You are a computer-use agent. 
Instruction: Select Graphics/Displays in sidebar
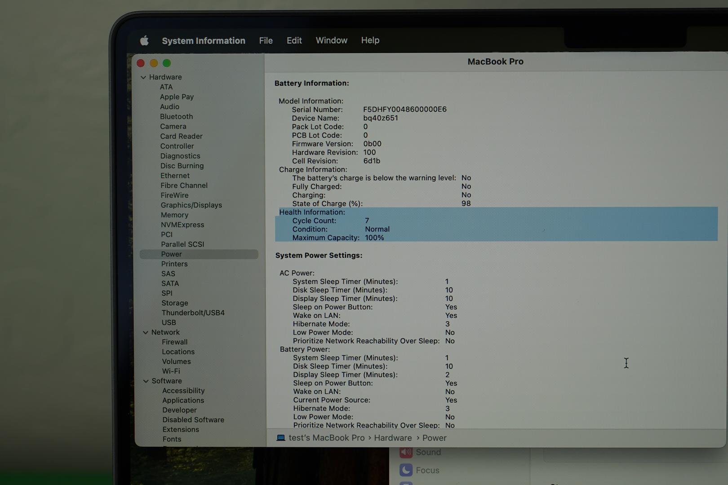coord(191,205)
